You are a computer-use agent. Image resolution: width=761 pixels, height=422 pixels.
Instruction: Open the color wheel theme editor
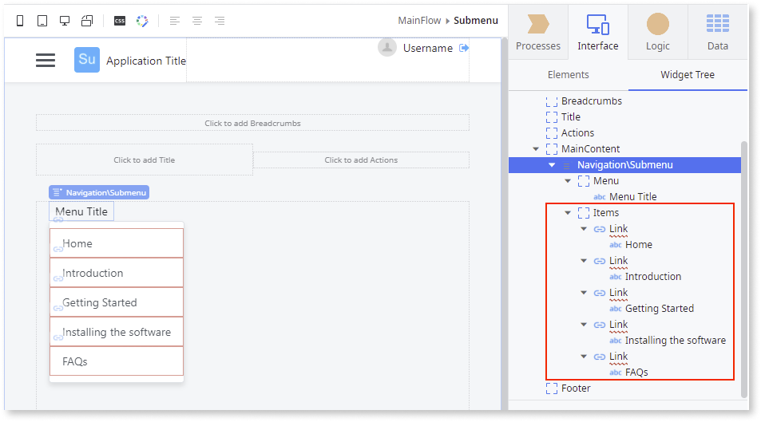point(142,21)
